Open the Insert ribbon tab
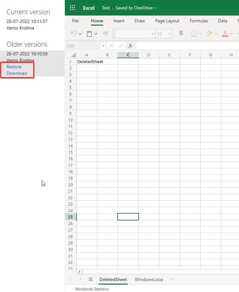The width and height of the screenshot is (239, 292). tap(119, 21)
